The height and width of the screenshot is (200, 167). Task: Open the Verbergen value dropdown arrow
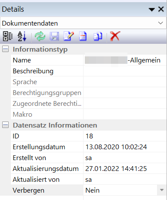162,190
